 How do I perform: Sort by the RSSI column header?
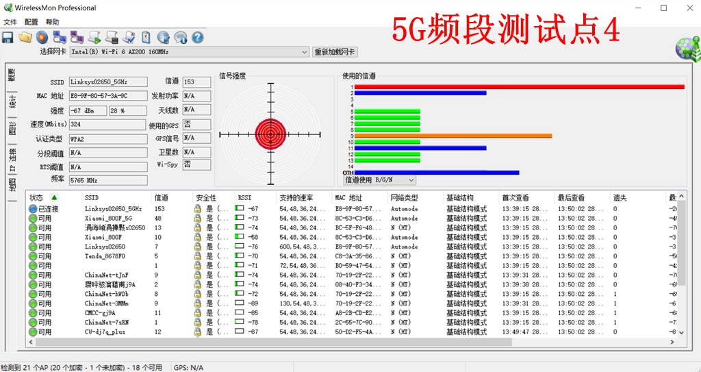click(x=256, y=197)
